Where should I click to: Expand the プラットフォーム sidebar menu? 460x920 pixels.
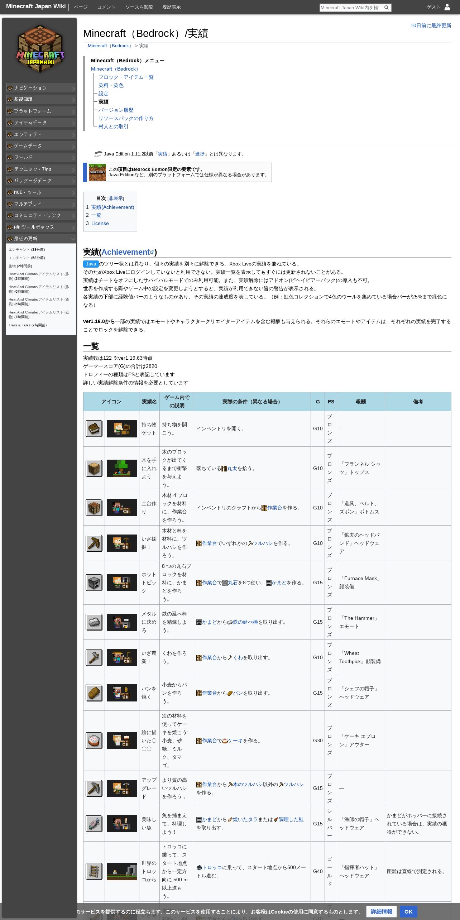41,111
